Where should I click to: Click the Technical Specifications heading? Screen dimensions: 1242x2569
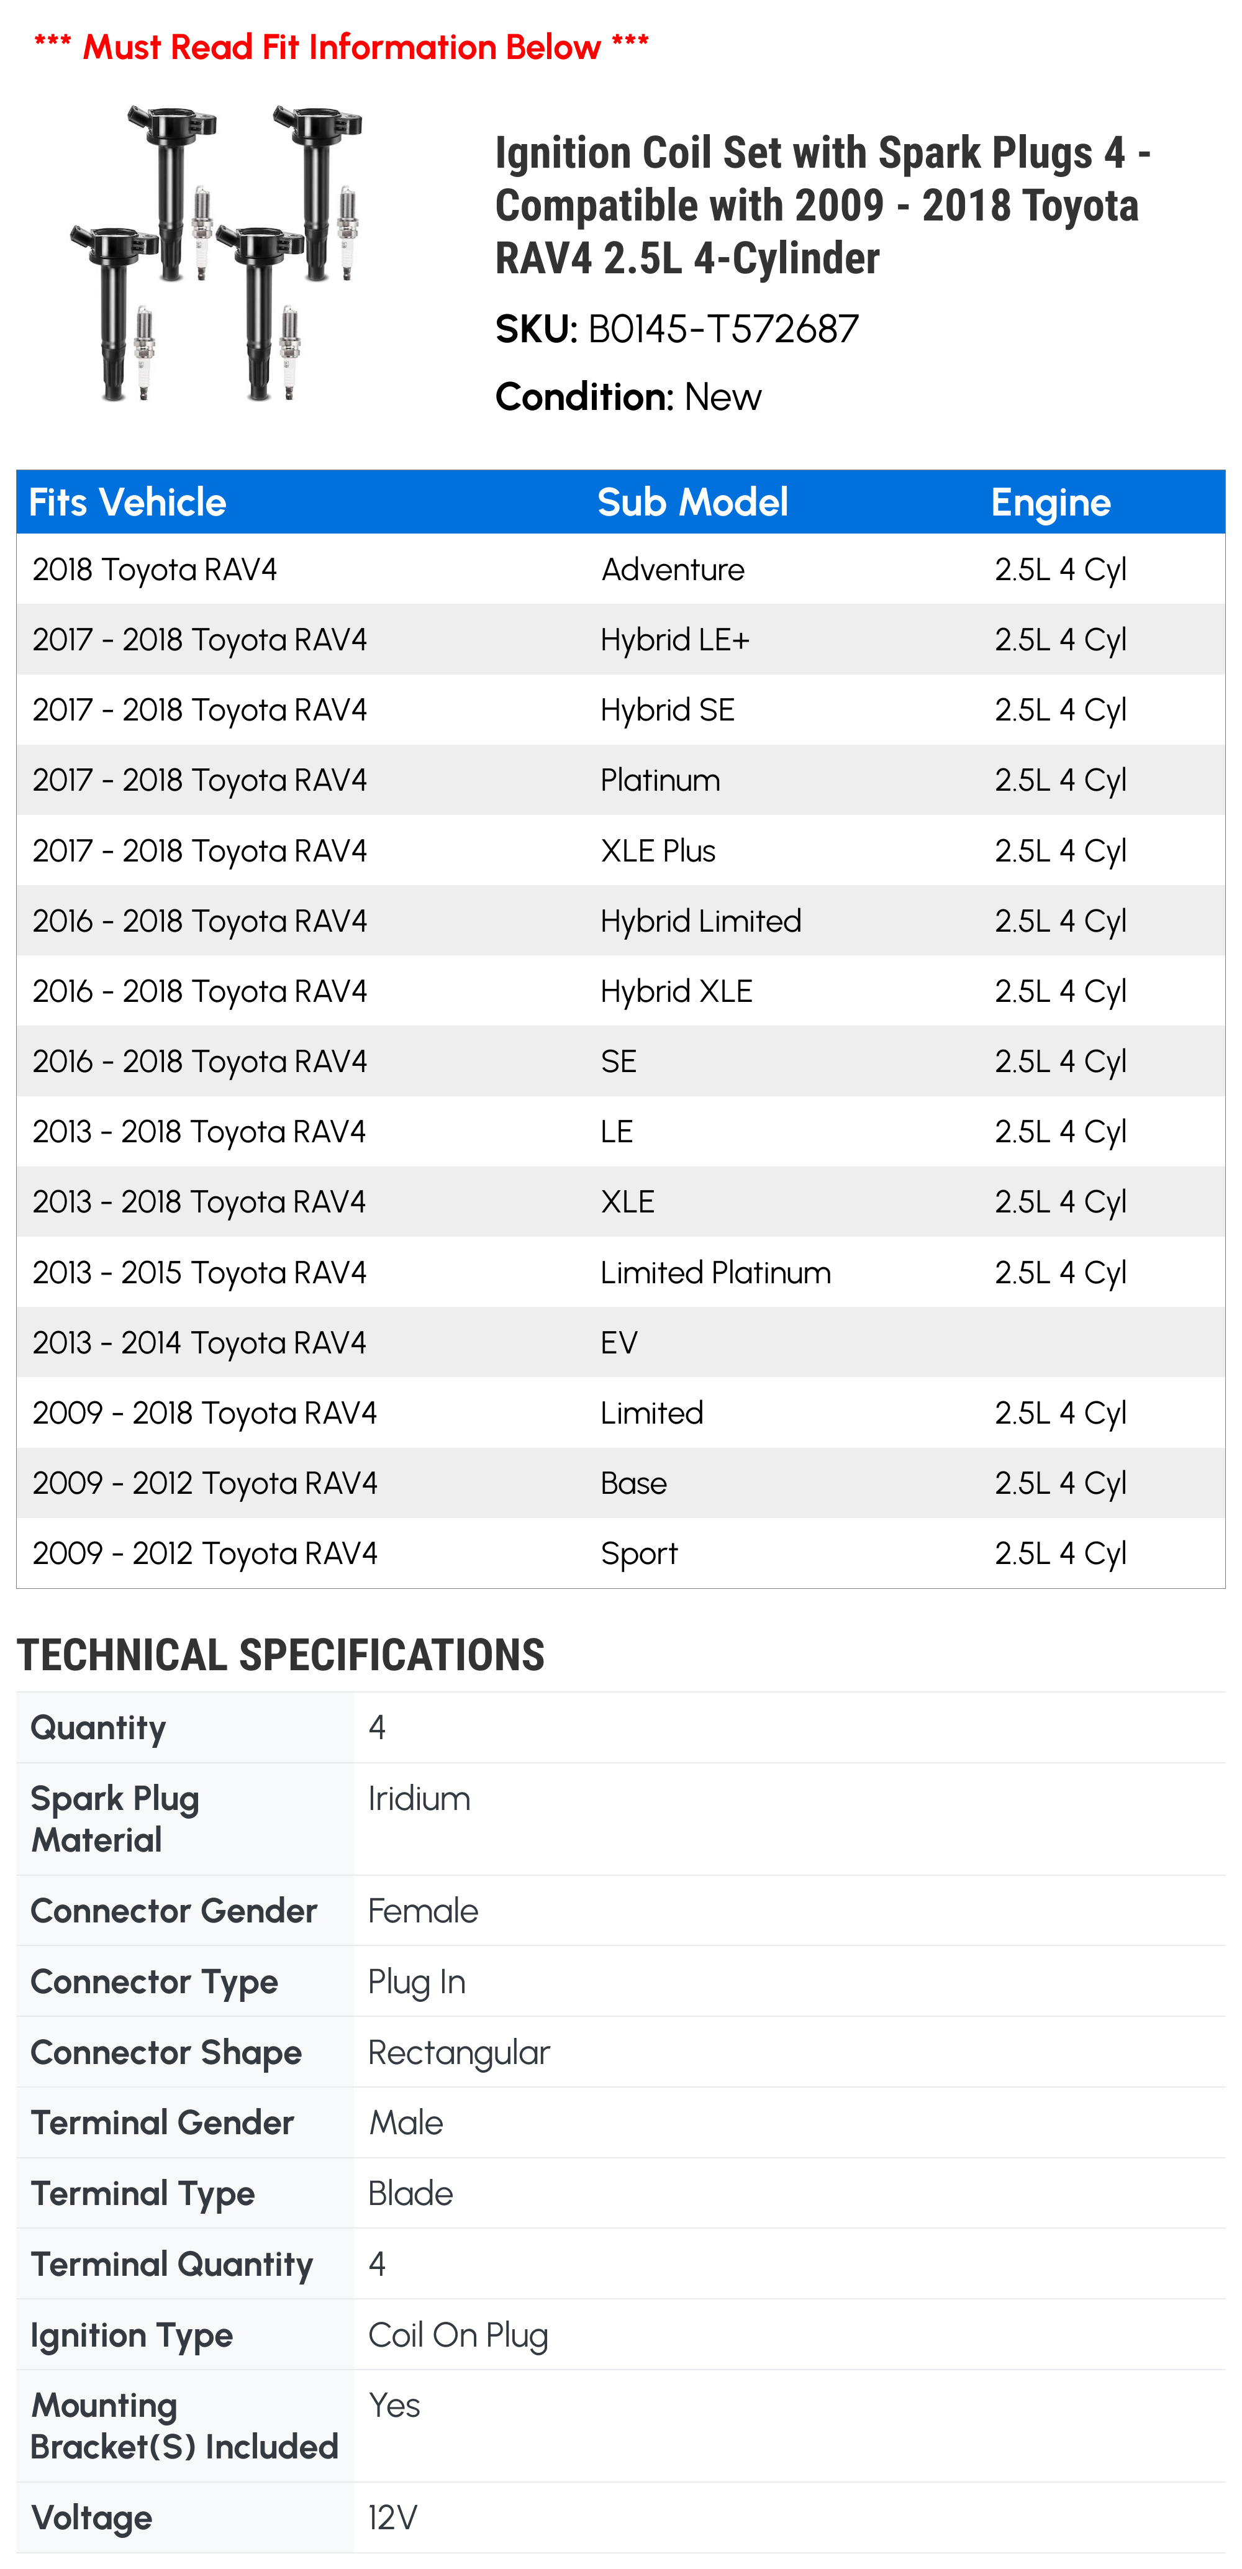click(x=281, y=1655)
